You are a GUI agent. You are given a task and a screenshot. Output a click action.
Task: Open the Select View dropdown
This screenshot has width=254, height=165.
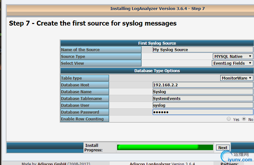coord(232,63)
